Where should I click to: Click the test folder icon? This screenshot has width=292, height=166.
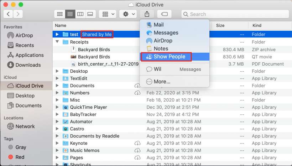click(66, 34)
